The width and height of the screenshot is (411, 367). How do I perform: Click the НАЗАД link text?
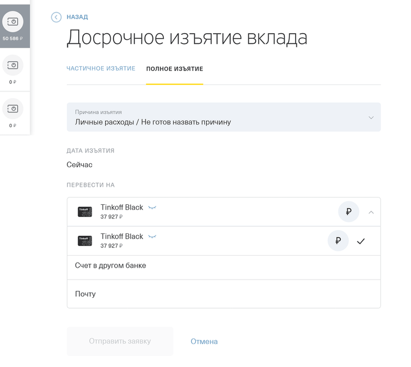[x=77, y=17]
